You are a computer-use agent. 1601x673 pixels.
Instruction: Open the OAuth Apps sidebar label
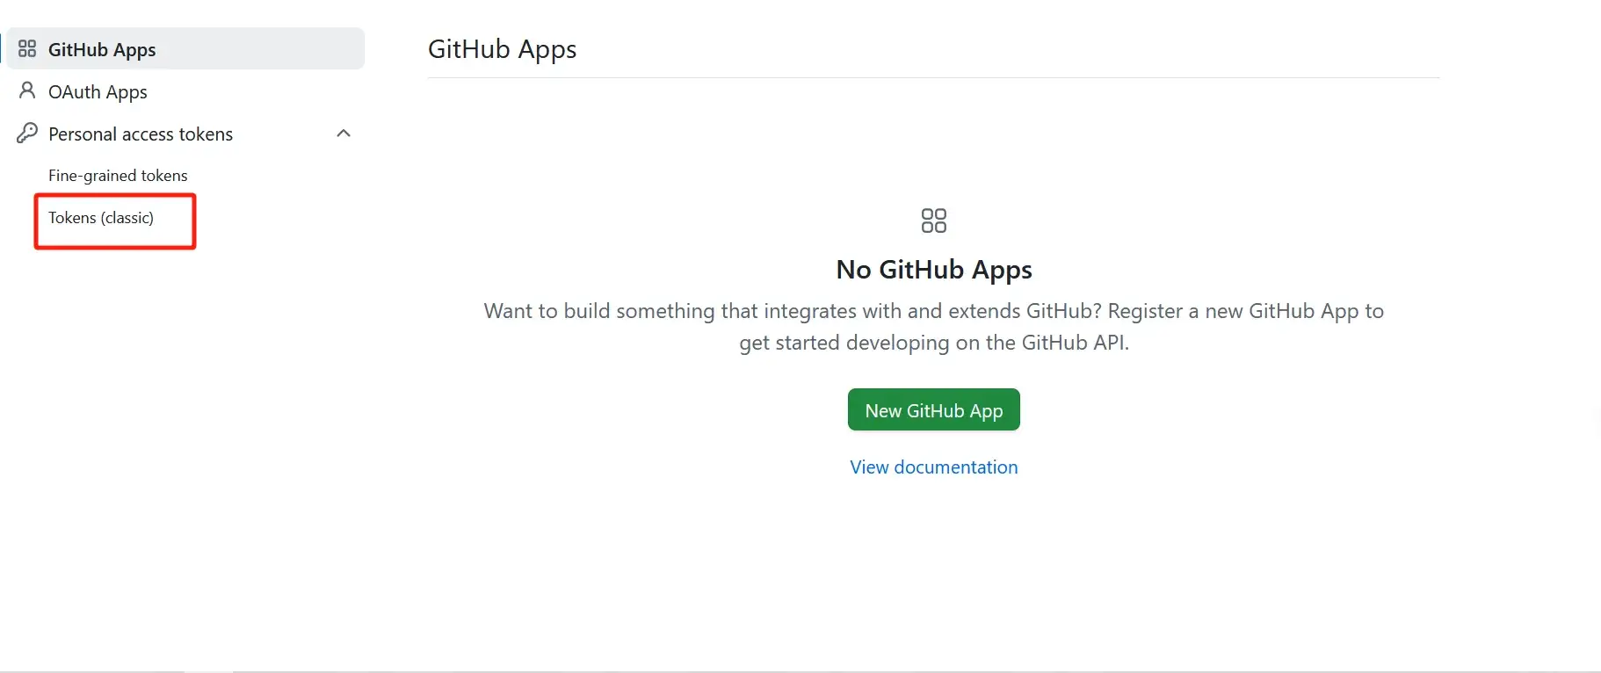[x=98, y=92]
